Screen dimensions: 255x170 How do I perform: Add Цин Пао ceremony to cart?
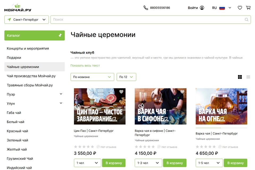[114, 163]
